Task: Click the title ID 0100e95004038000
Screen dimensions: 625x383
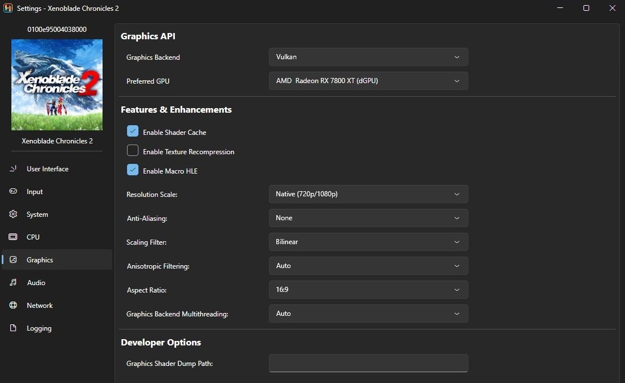Action: tap(57, 30)
